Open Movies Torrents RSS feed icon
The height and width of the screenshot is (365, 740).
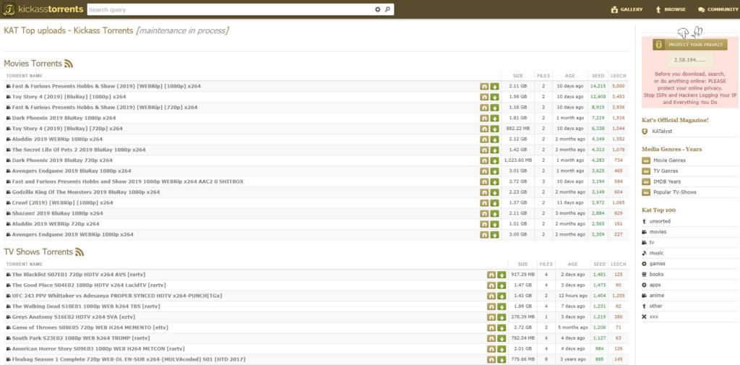[x=69, y=64]
